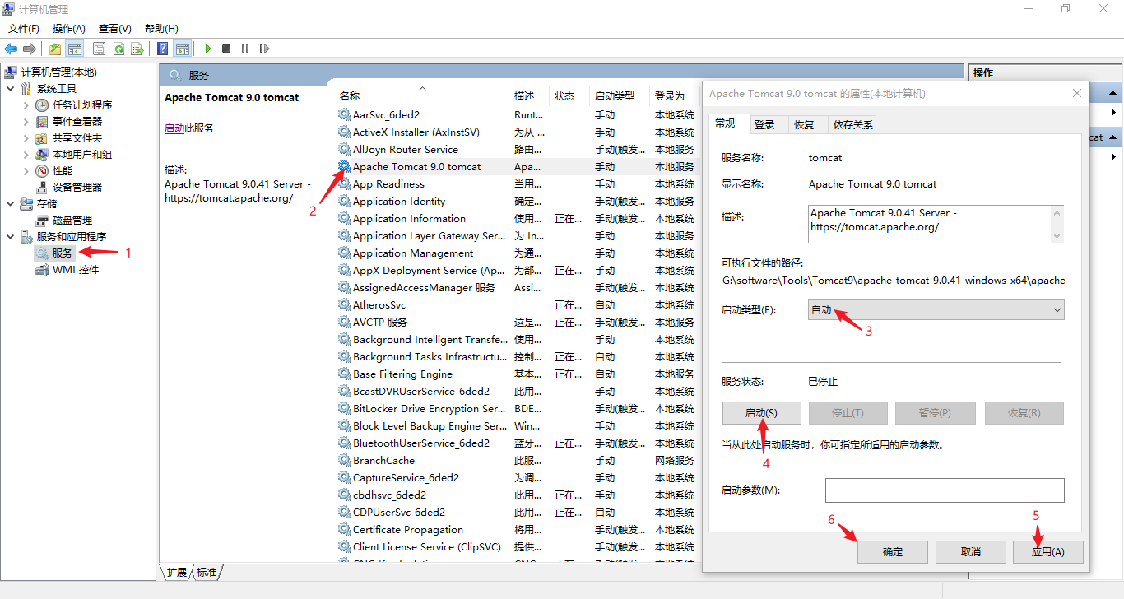
Task: Click the Restart Service toolbar icon
Action: (x=264, y=49)
